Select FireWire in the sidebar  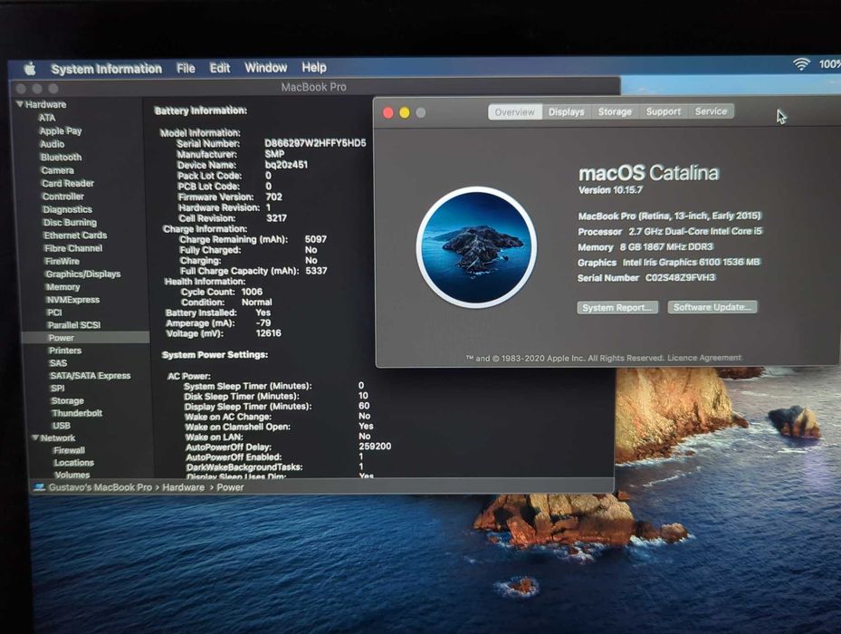point(62,261)
